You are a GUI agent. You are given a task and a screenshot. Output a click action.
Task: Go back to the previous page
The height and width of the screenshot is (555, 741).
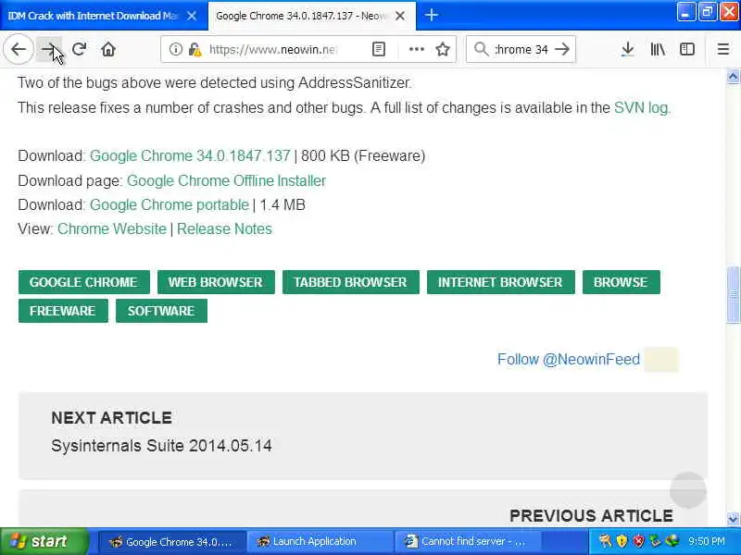point(19,49)
